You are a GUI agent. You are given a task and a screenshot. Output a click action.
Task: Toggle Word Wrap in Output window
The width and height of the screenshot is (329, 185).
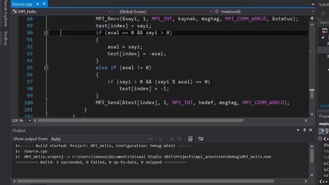(x=201, y=139)
